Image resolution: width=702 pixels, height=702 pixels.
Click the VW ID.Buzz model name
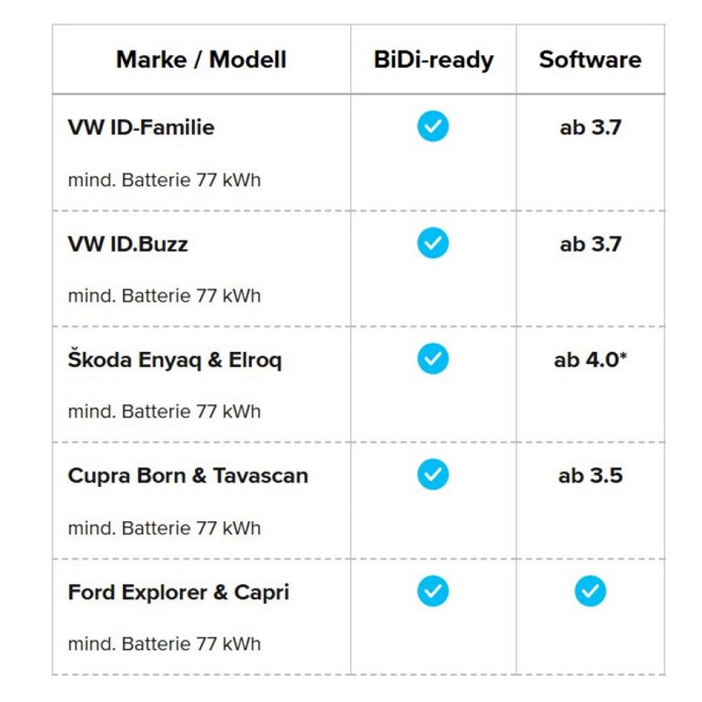128,244
